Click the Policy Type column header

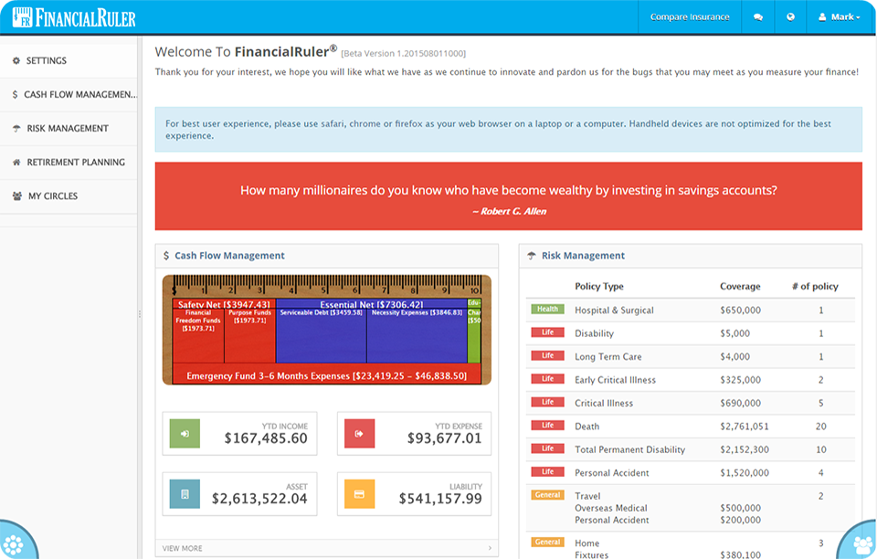click(x=599, y=286)
